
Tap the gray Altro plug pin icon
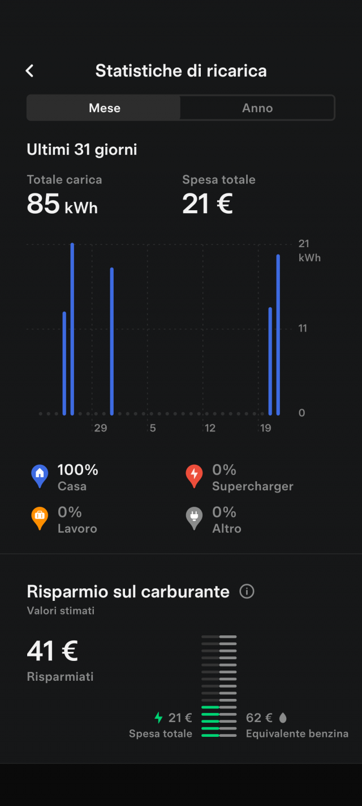click(x=194, y=518)
